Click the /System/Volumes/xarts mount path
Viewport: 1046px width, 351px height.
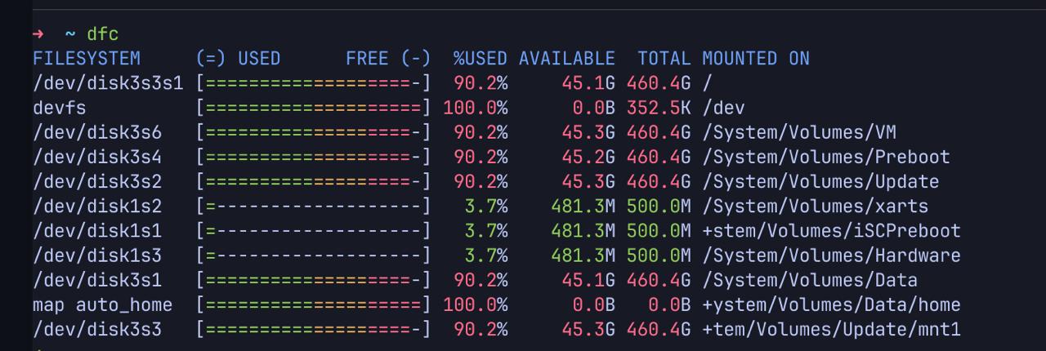pyautogui.click(x=815, y=207)
